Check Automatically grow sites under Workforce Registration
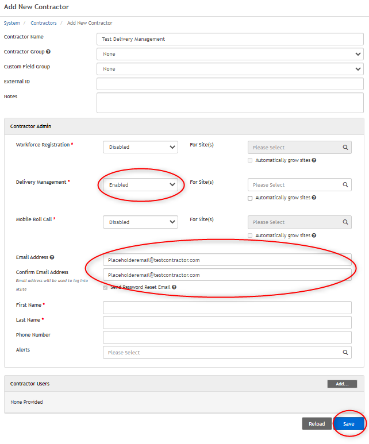 [250, 160]
